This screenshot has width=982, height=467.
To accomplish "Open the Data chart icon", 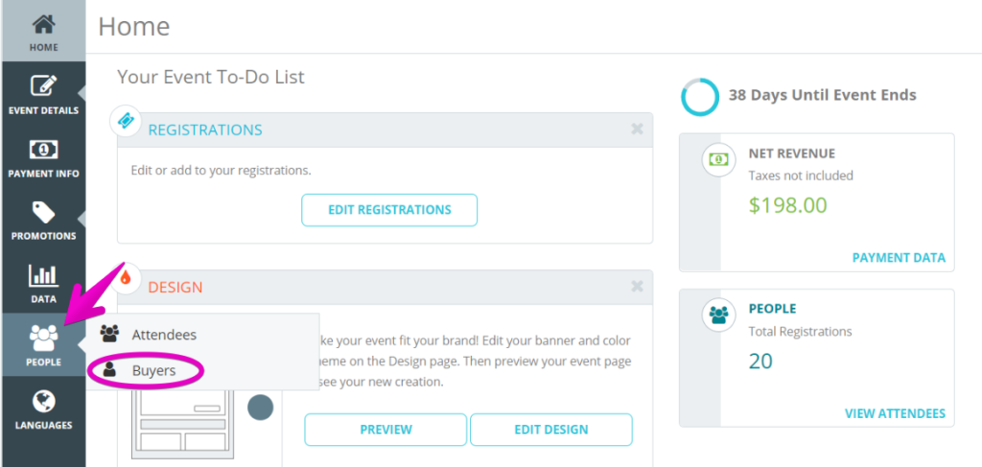I will [x=43, y=275].
